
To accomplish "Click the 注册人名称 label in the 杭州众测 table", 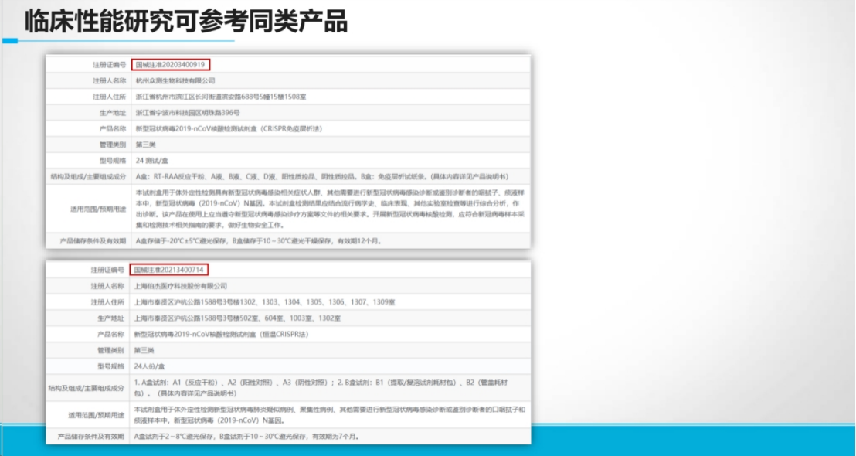I will tap(109, 81).
